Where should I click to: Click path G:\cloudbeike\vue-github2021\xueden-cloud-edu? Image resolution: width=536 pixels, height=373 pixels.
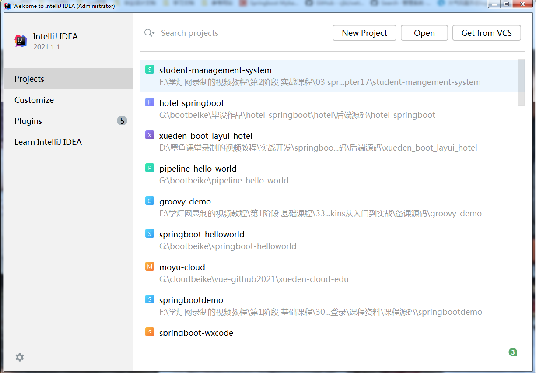coord(254,279)
